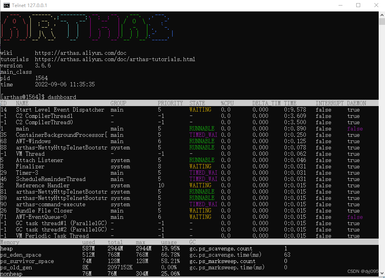Click the dashboard command at the prompt
This screenshot has height=278, width=385.
coord(62,97)
